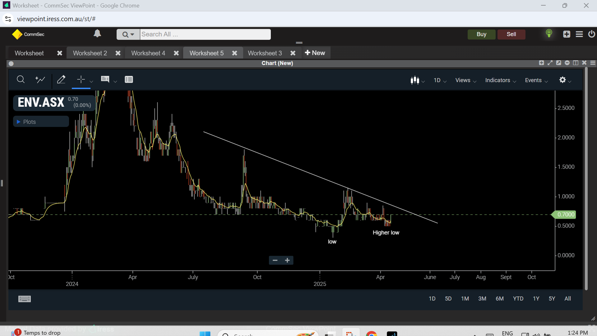Open Google Chrome from the taskbar
The width and height of the screenshot is (597, 336).
(372, 334)
